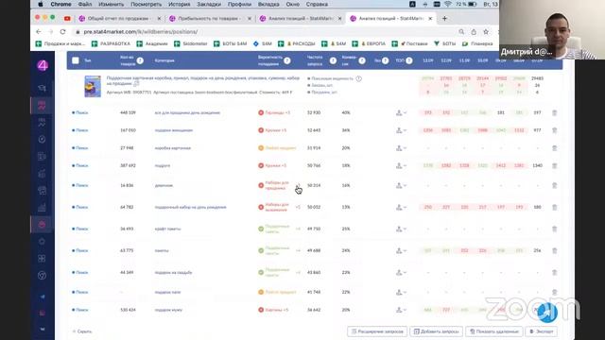The height and width of the screenshot is (340, 605).
Task: Open action dropdown for 52 930 frequency row
Action: [x=401, y=112]
